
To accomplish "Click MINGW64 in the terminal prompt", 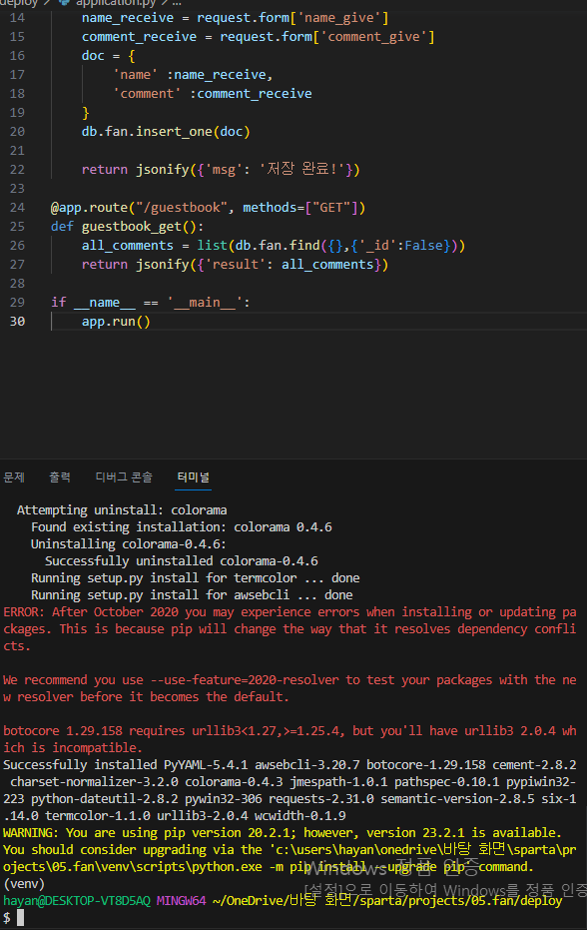I will [181, 901].
